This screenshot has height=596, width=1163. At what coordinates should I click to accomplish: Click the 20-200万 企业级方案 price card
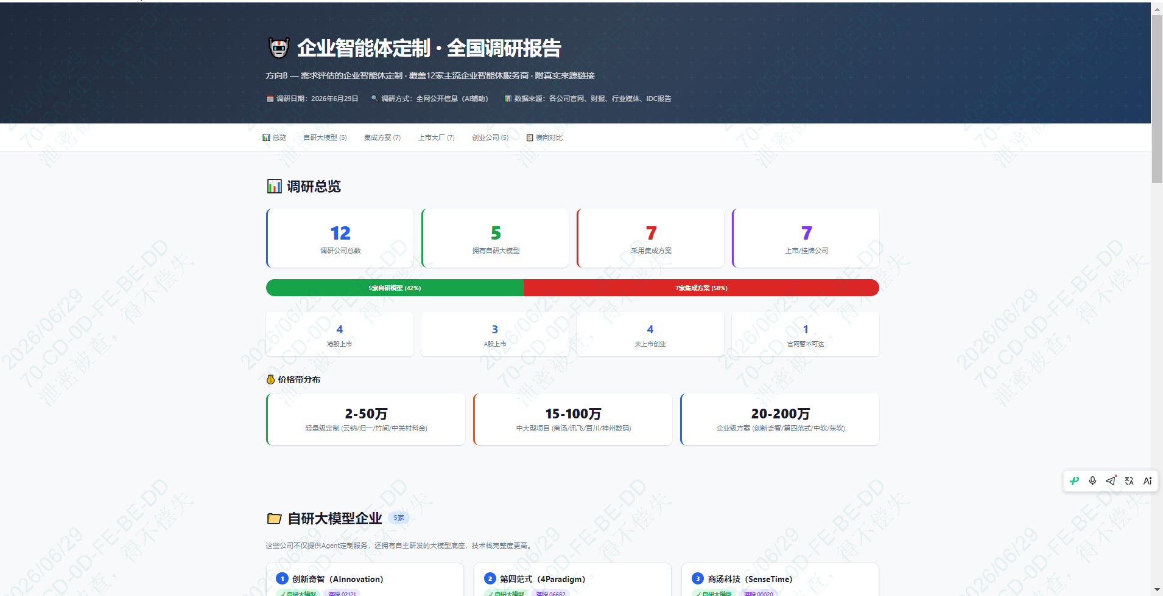tap(780, 420)
